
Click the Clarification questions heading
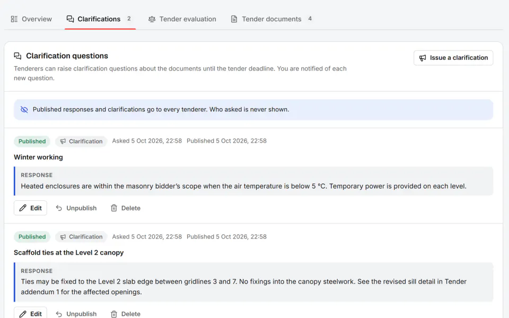click(x=67, y=56)
